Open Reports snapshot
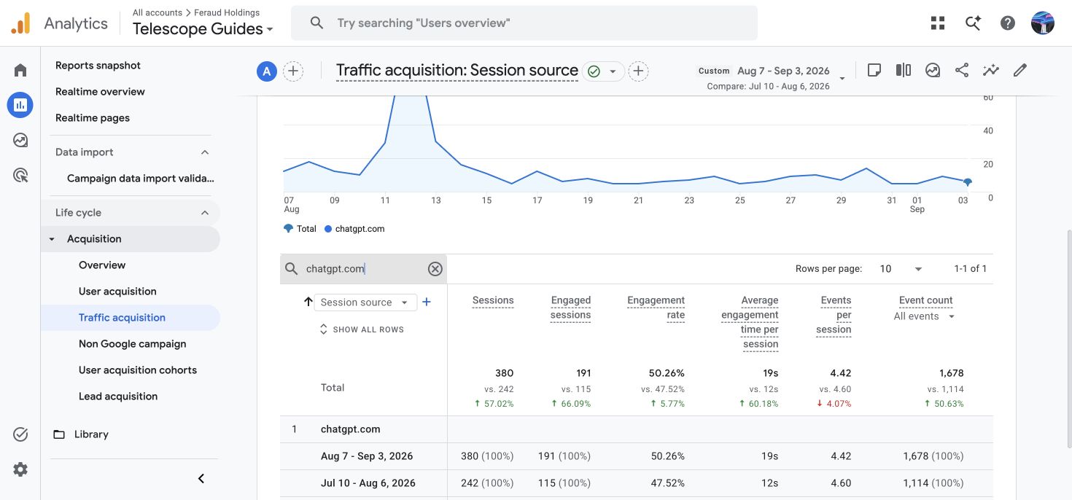The height and width of the screenshot is (500, 1072). pos(98,66)
